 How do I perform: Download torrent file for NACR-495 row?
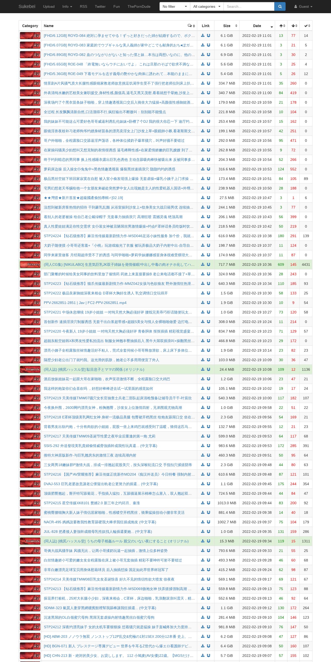(x=203, y=522)
